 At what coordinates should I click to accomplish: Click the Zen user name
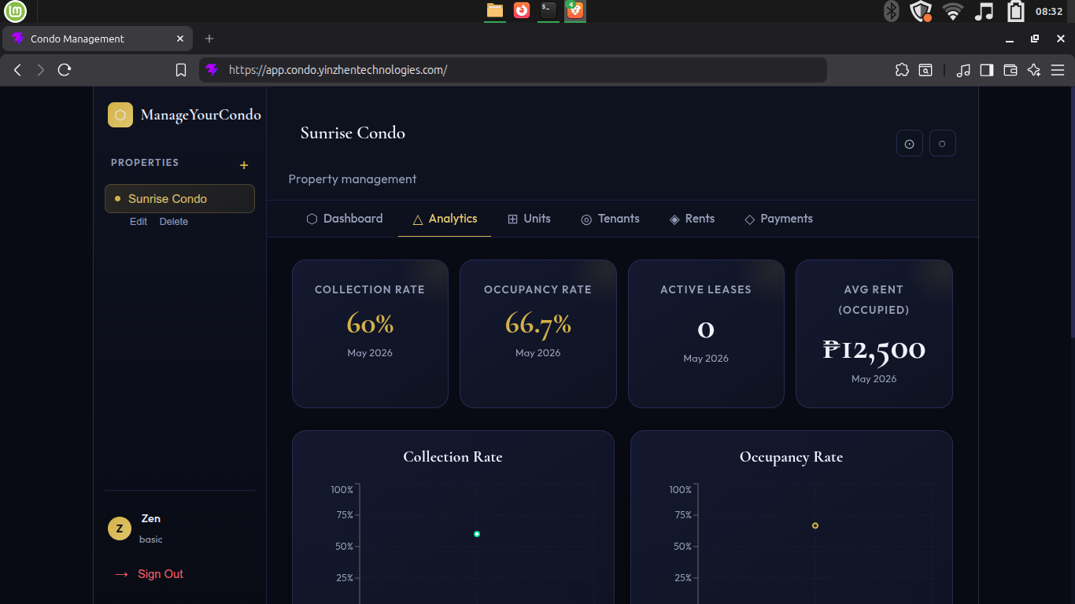pyautogui.click(x=151, y=518)
